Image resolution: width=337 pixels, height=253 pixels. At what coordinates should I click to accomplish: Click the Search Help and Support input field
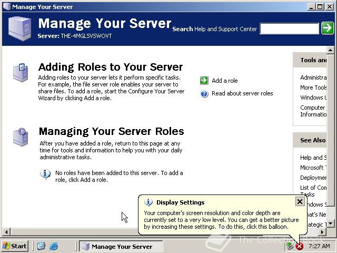pos(289,28)
